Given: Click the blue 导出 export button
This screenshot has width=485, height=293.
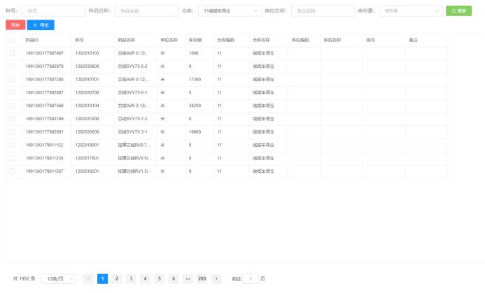Looking at the screenshot, I should coord(41,24).
